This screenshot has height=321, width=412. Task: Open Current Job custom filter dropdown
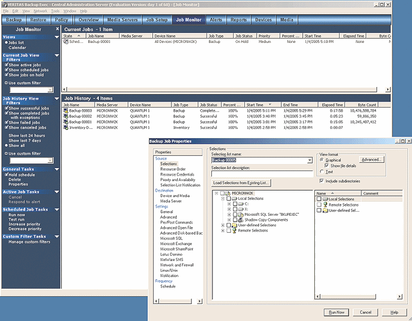pyautogui.click(x=50, y=90)
